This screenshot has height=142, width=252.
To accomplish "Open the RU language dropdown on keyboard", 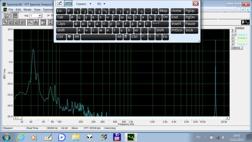I will [x=101, y=4].
